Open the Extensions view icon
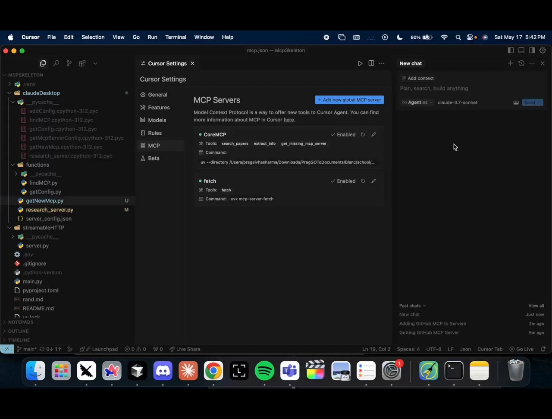The width and height of the screenshot is (552, 419). [82, 63]
